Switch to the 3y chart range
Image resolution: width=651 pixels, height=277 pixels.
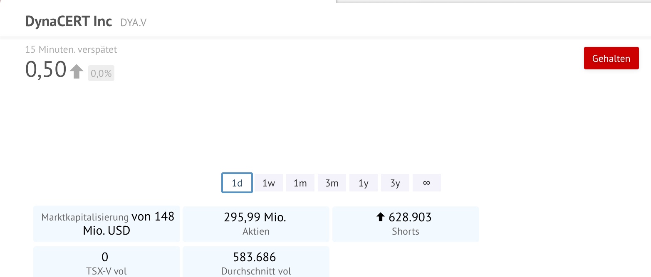coord(395,183)
